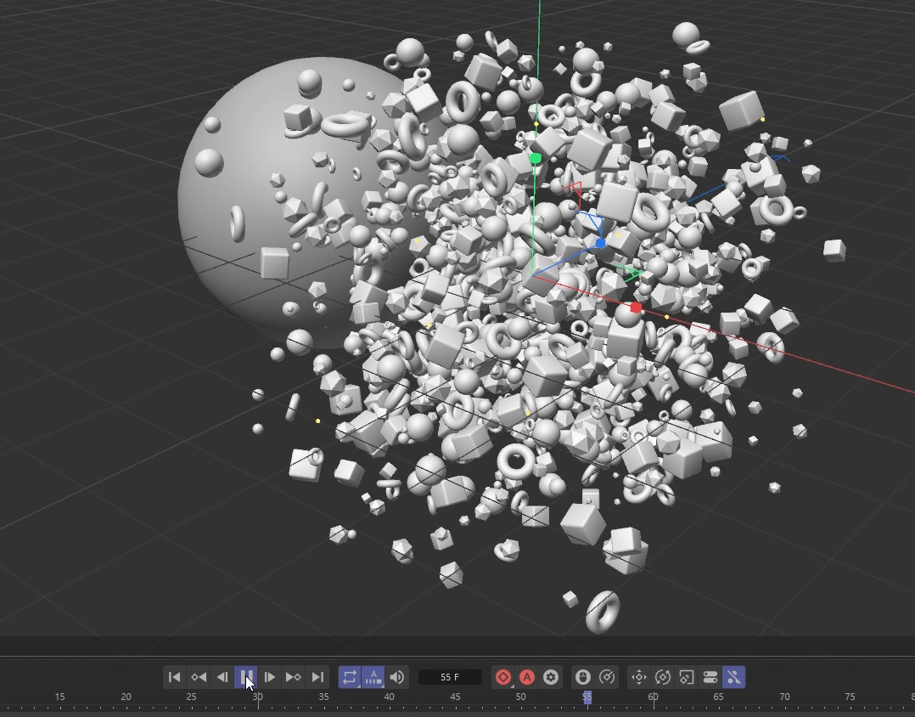Click the Record Active Objects button
Image resolution: width=915 pixels, height=717 pixels.
click(503, 677)
